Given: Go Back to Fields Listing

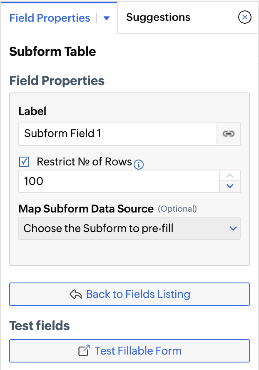Looking at the screenshot, I should tap(129, 294).
